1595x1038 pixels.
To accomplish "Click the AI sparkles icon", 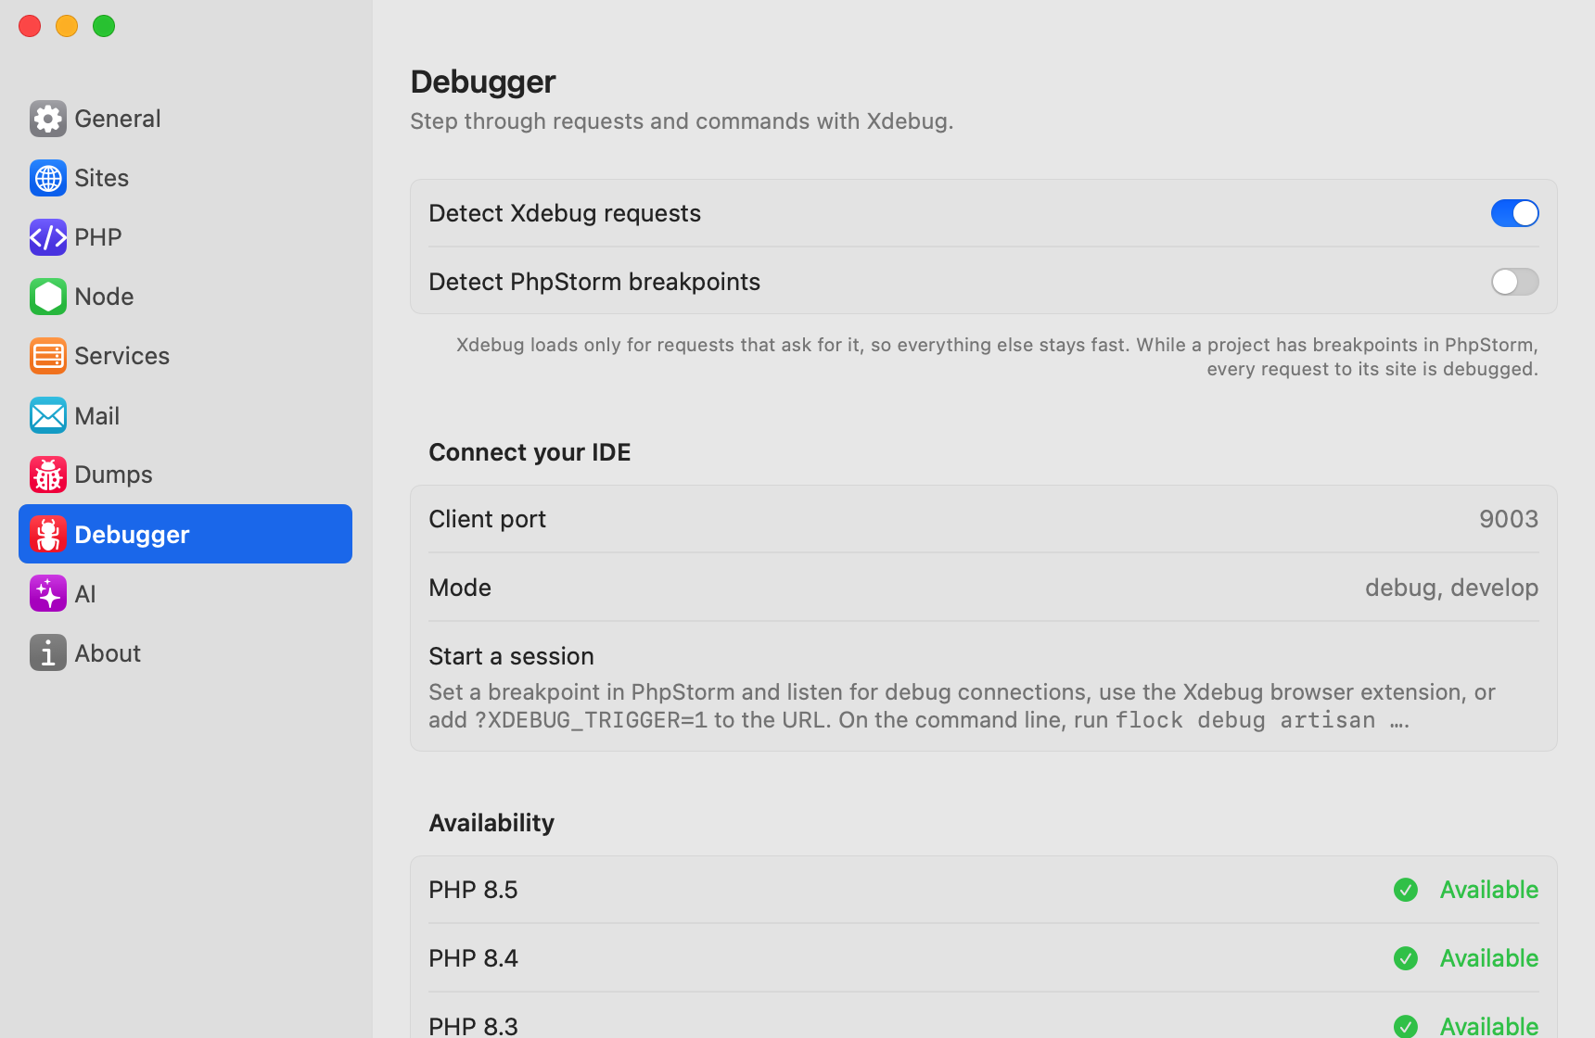I will coord(47,593).
